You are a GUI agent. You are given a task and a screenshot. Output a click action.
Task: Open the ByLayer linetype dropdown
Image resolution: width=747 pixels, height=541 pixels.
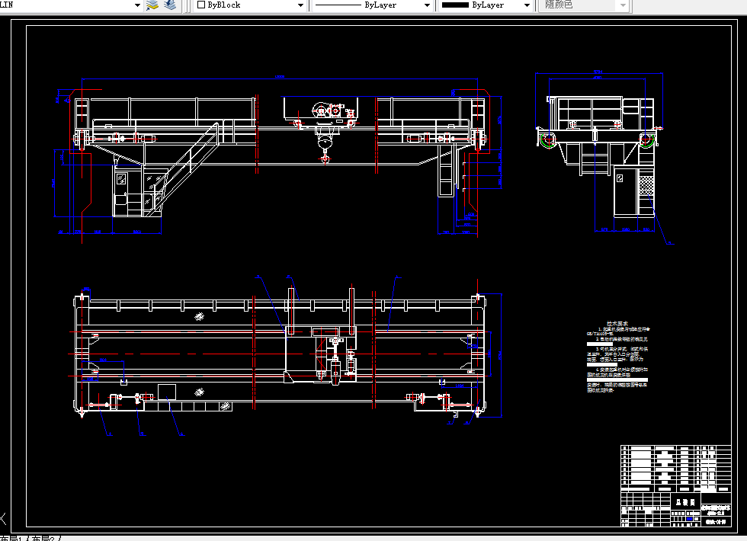click(427, 5)
